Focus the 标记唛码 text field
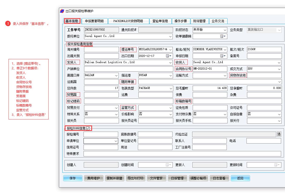The height and width of the screenshot is (195, 285). pos(128,101)
